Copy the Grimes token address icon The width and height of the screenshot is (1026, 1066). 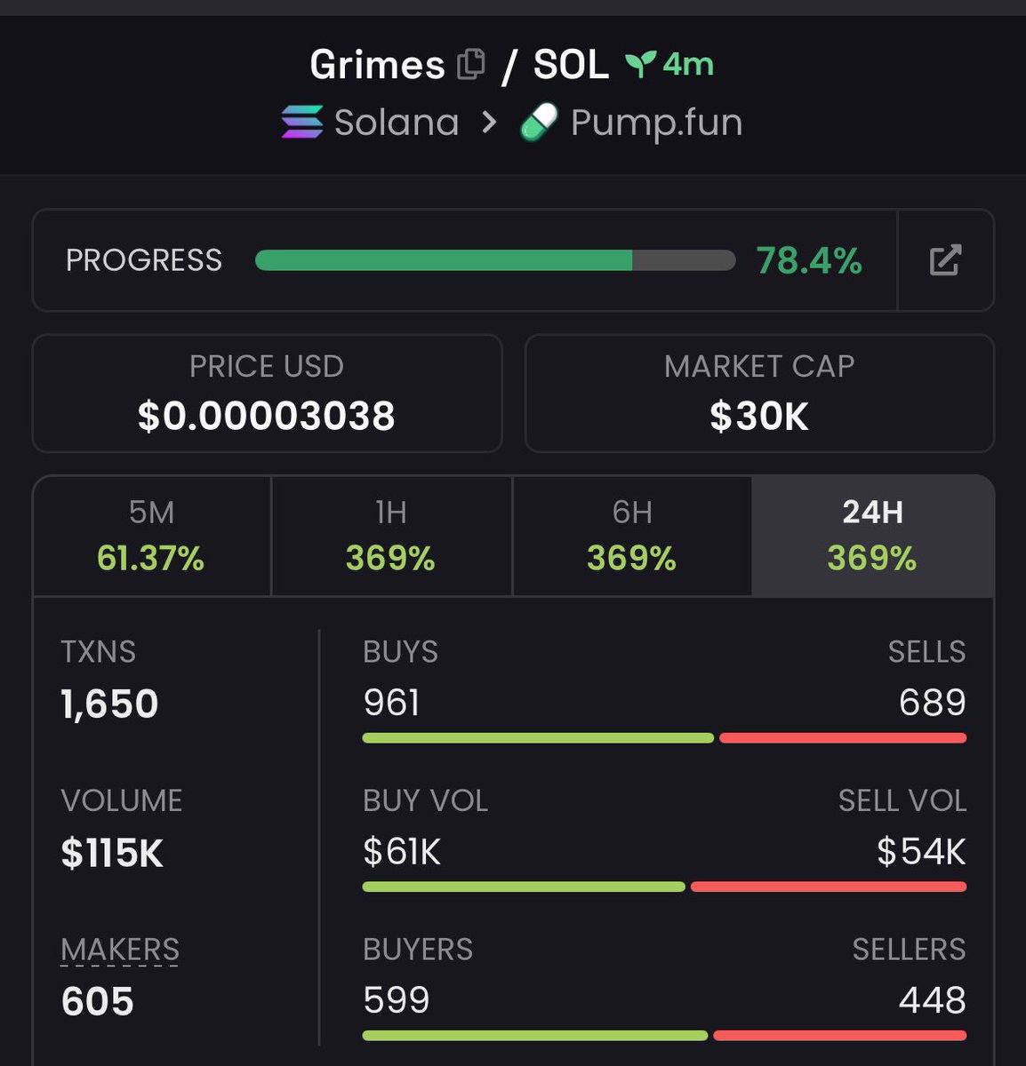click(471, 65)
